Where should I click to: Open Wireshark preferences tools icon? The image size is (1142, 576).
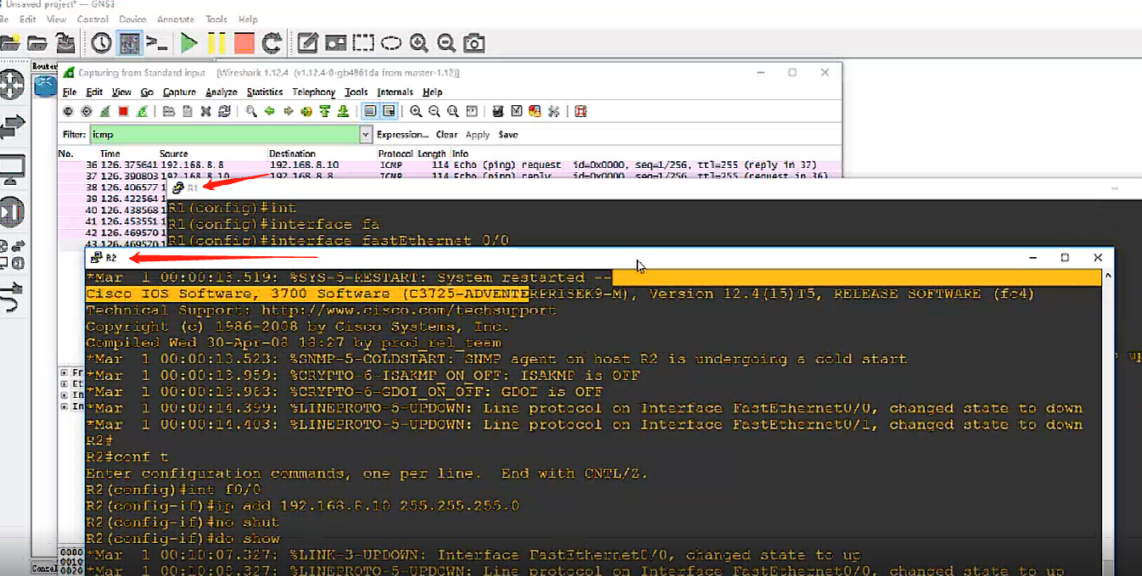pos(554,111)
